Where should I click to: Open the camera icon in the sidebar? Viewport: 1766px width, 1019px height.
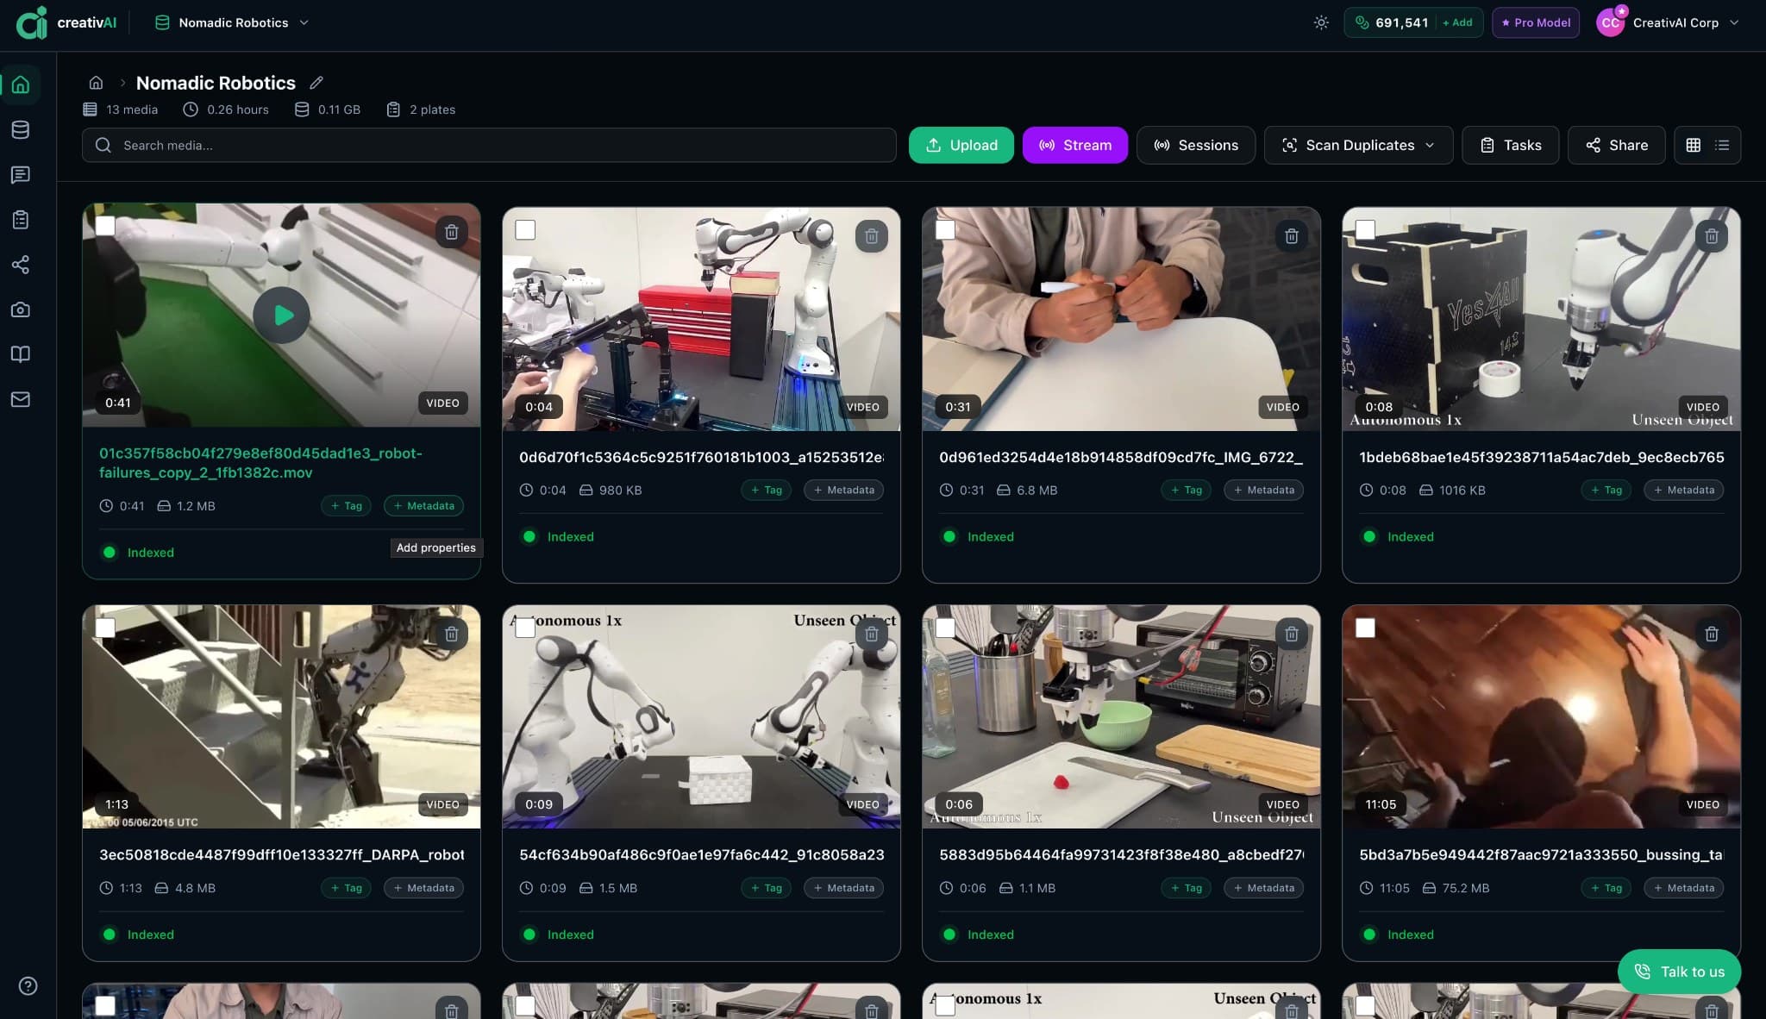pos(21,309)
